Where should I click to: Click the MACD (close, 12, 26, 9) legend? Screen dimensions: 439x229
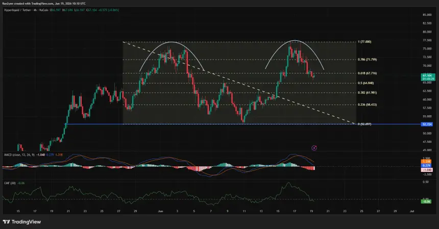(x=19, y=155)
